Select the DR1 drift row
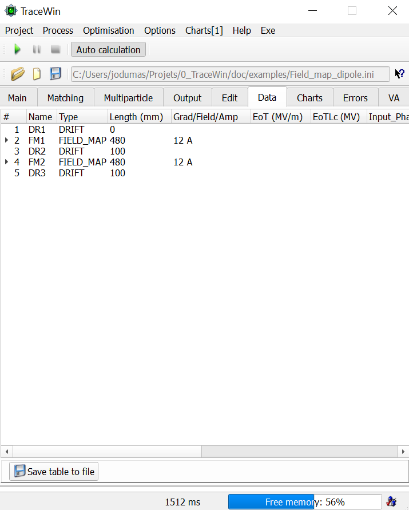 coord(205,129)
